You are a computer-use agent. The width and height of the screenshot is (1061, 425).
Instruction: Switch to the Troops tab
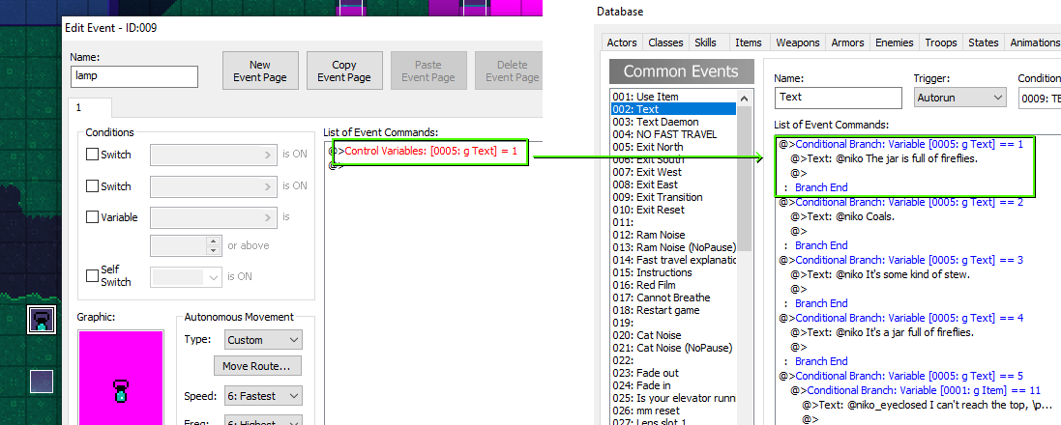coord(940,42)
